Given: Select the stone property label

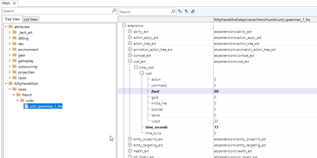Looking at the screenshot, I should [155, 115].
